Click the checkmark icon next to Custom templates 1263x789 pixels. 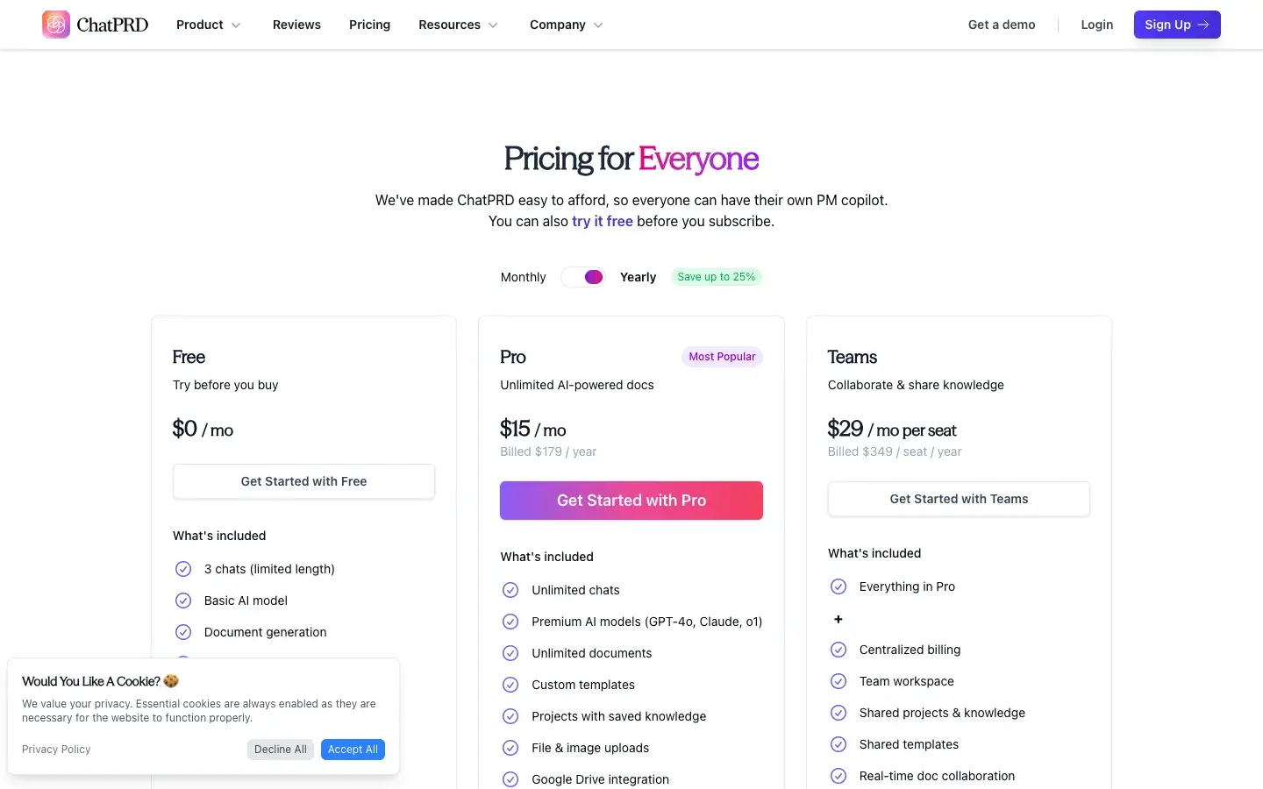point(510,685)
